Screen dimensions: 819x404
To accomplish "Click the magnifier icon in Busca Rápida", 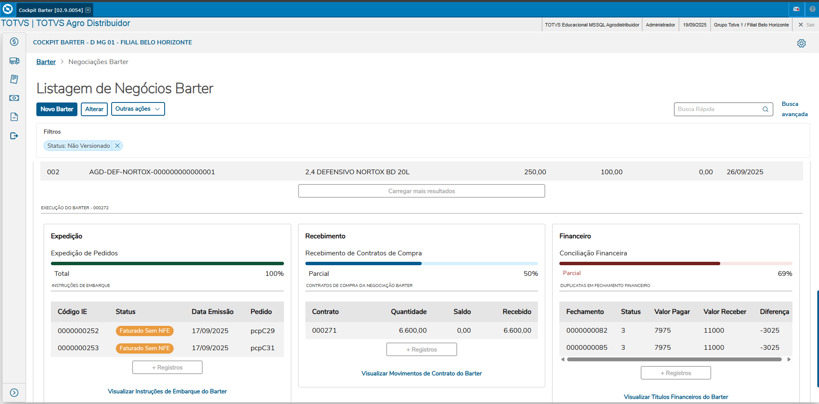I will (765, 109).
